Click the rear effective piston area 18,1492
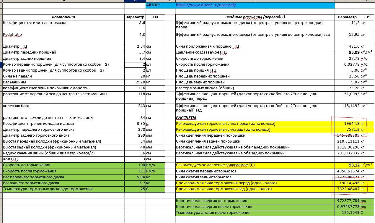 pyautogui.click(x=347, y=109)
